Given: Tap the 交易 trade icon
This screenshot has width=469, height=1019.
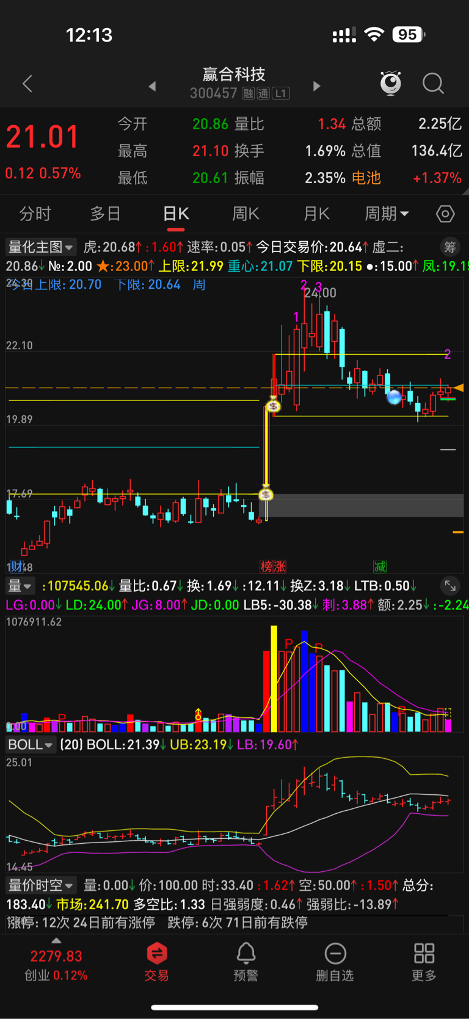Looking at the screenshot, I should [x=156, y=962].
